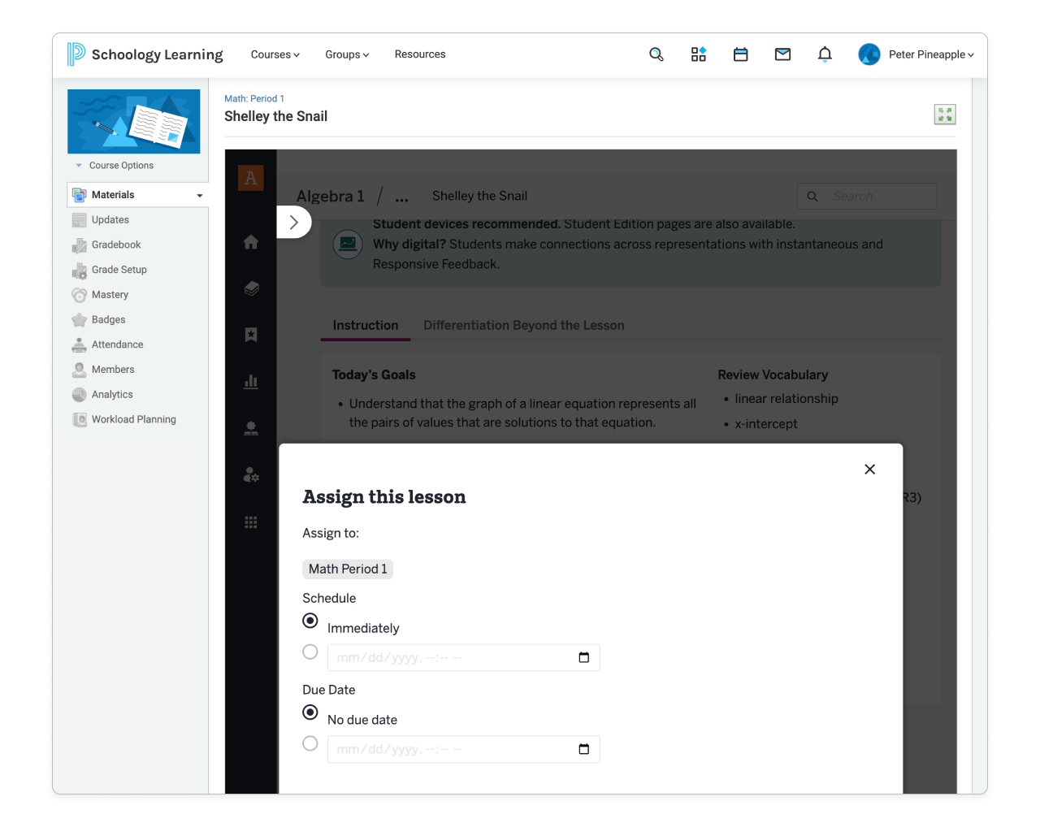This screenshot has width=1040, height=827.
Task: Remove the Math Period 1 assignment chip
Action: pyautogui.click(x=348, y=569)
